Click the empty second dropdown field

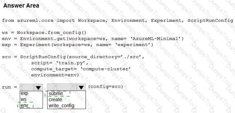[x=62, y=87]
